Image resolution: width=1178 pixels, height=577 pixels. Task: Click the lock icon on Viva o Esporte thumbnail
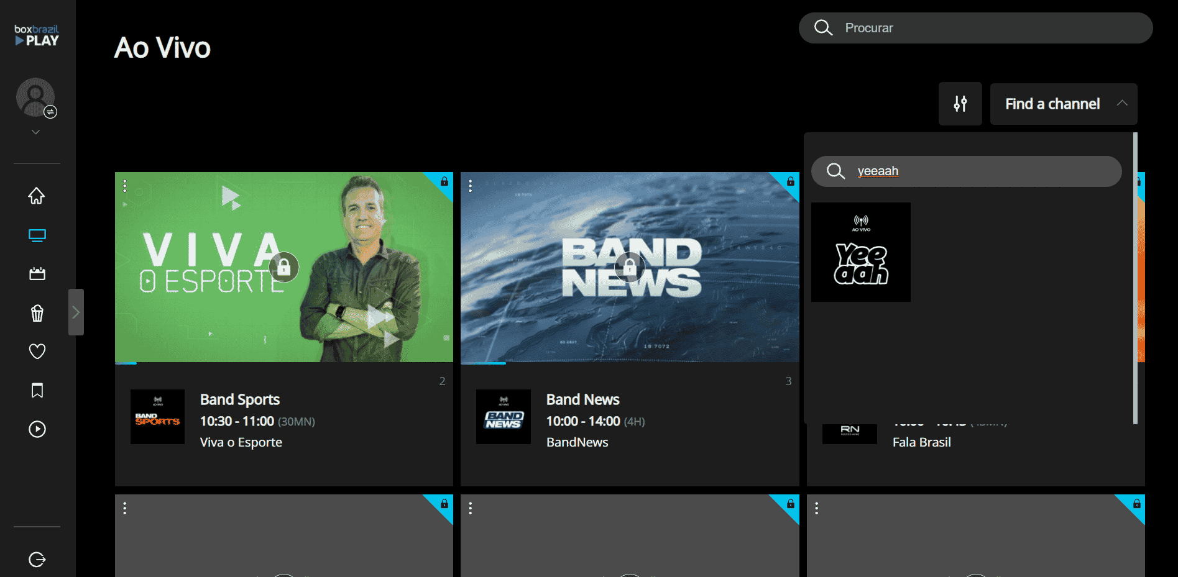[284, 267]
